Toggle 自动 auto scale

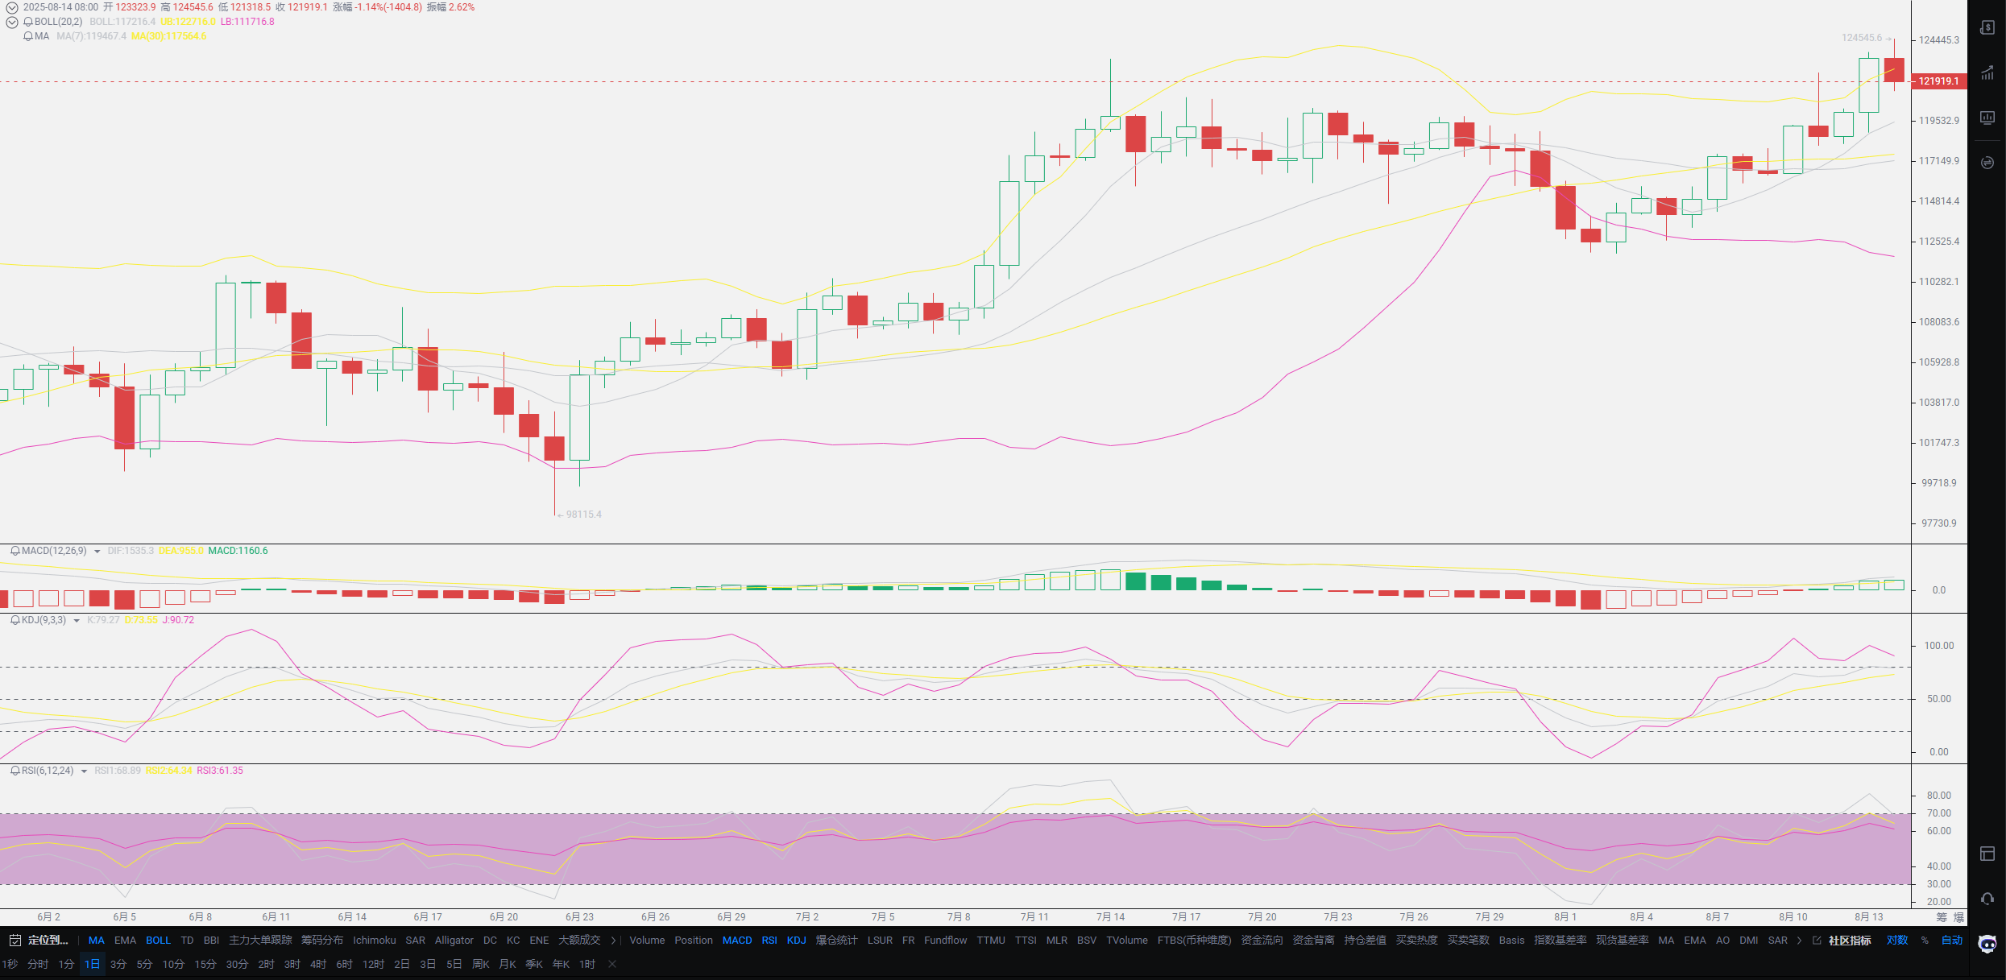pos(1952,941)
